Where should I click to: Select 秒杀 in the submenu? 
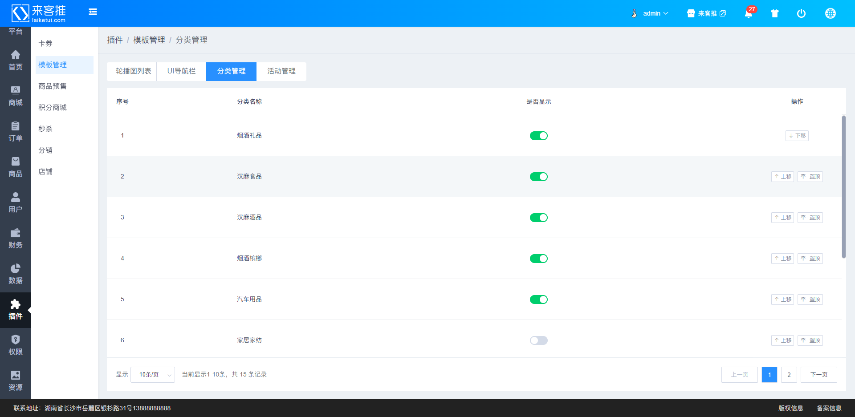(x=65, y=129)
